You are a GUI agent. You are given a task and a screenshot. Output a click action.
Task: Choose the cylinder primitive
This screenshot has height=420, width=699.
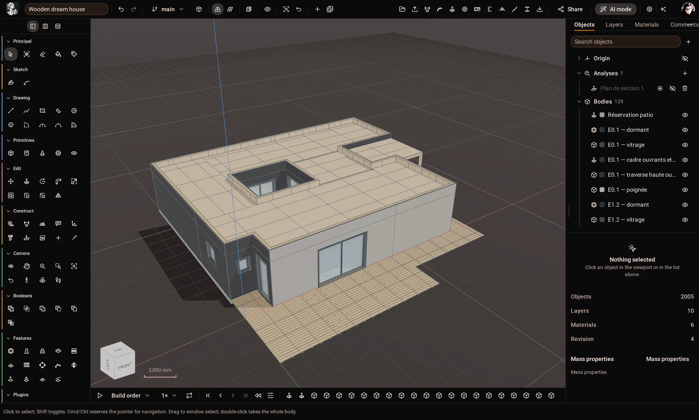click(x=27, y=153)
